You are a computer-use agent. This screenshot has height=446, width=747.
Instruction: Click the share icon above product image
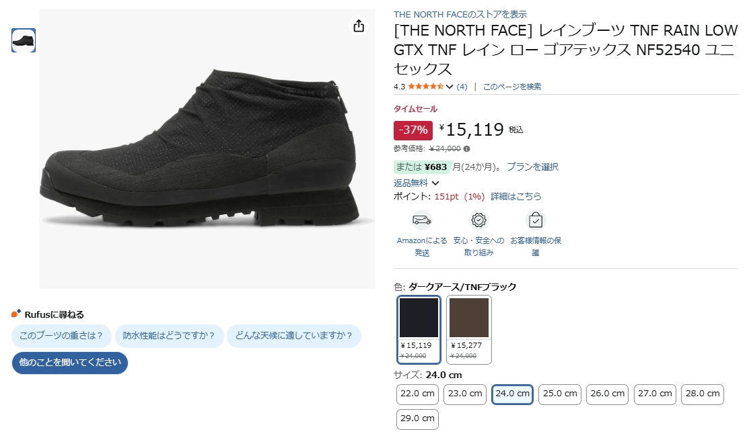(359, 26)
